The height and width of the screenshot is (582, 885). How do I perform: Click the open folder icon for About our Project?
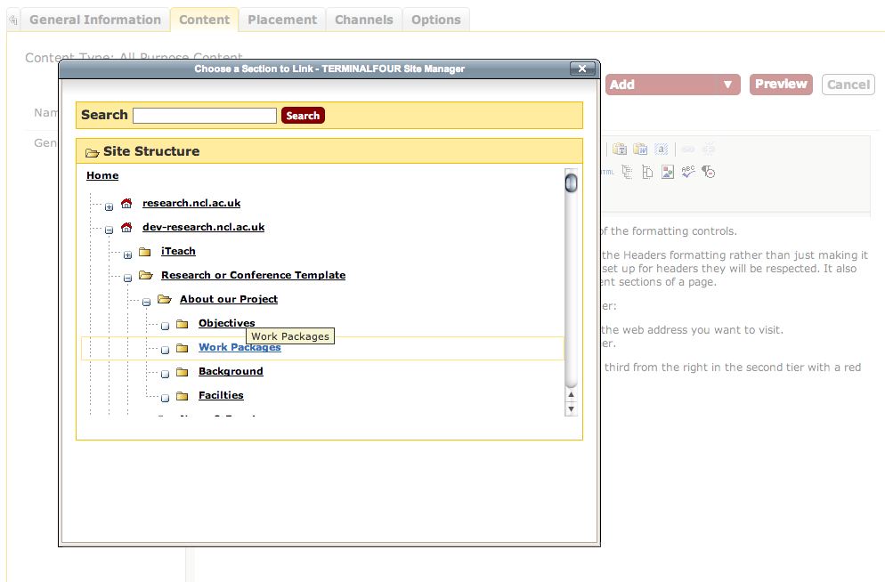(164, 300)
